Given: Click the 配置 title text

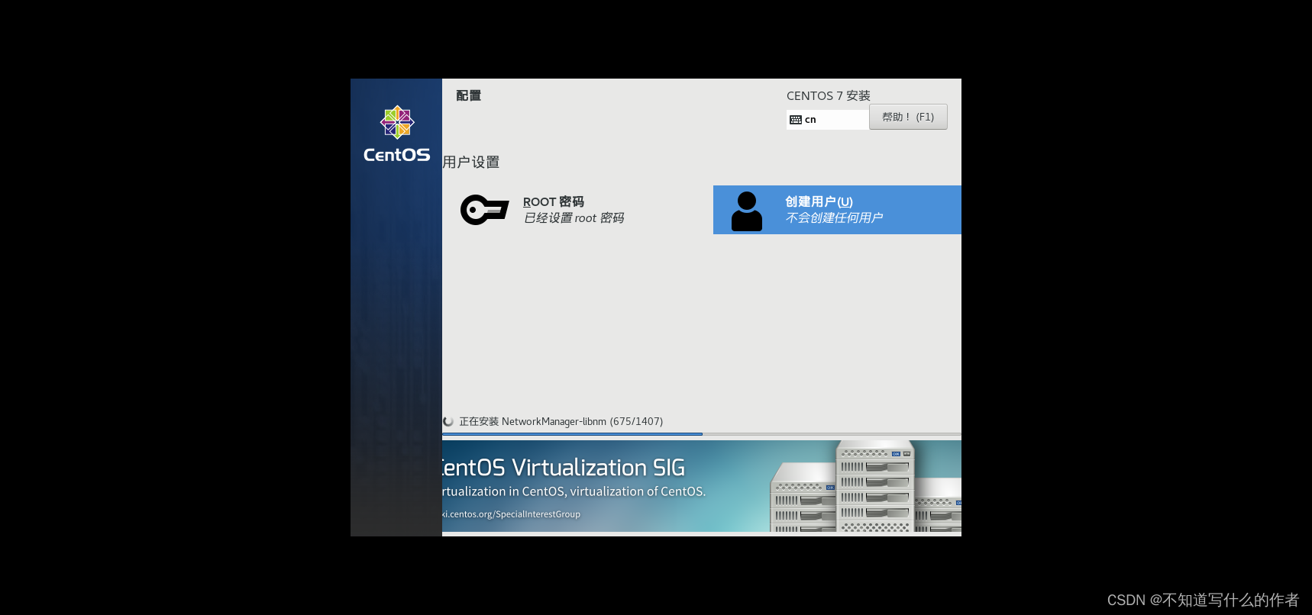Looking at the screenshot, I should [468, 95].
